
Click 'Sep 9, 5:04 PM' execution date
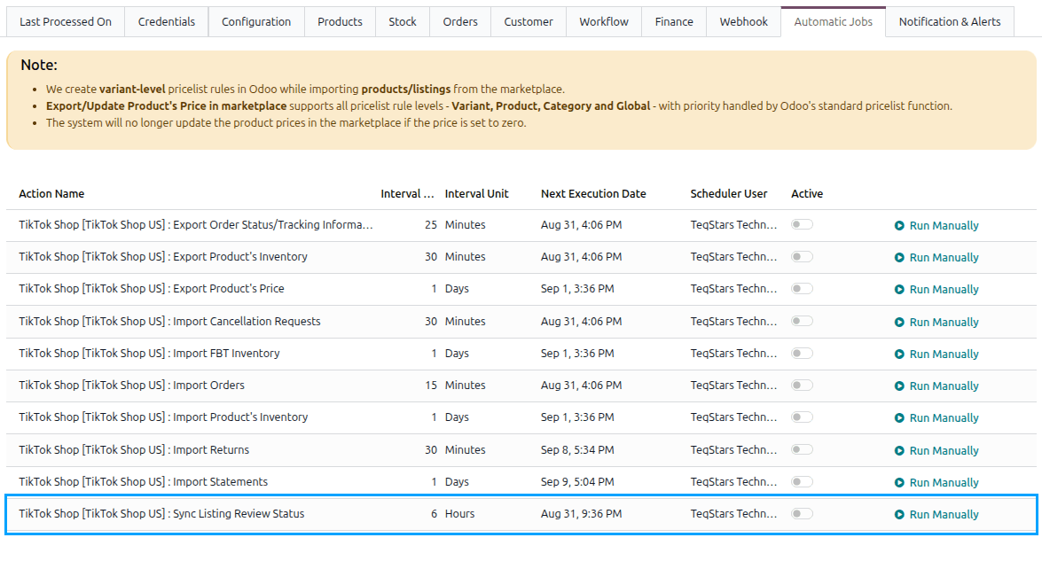(577, 481)
